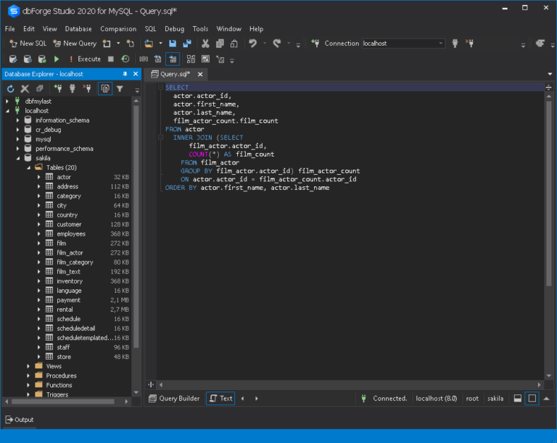
Task: Toggle the full-window editor layout button
Action: [x=532, y=398]
